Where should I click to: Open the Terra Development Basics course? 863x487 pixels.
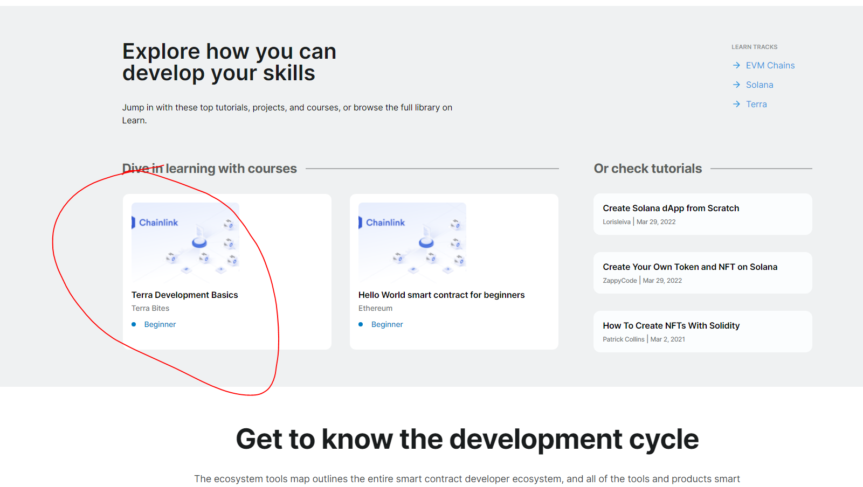click(184, 295)
